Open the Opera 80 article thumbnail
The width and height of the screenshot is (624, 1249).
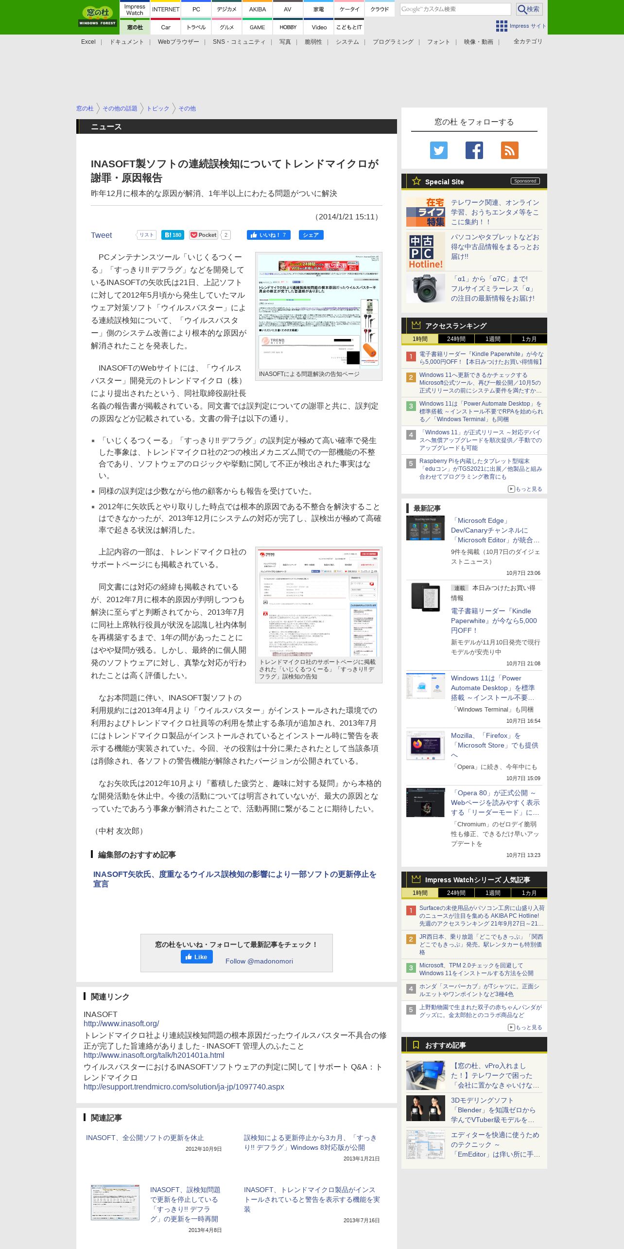coord(425,803)
